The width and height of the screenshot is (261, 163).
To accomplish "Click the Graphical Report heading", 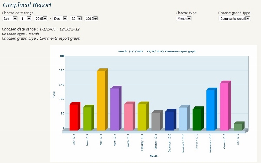I will click(27, 5).
